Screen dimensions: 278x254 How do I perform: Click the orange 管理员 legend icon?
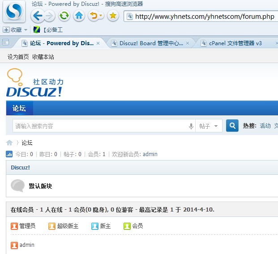pos(14,226)
